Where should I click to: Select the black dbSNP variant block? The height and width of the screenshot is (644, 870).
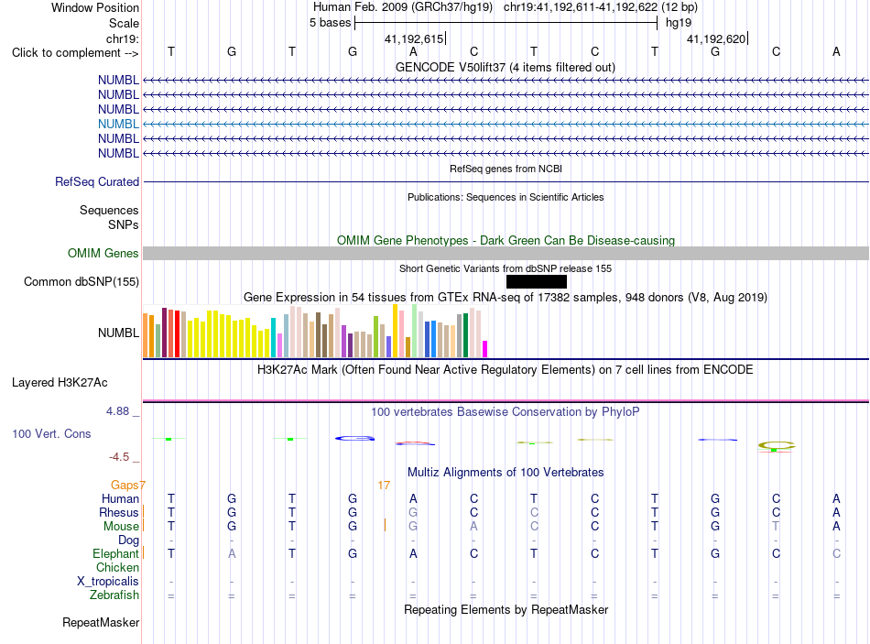pyautogui.click(x=537, y=281)
